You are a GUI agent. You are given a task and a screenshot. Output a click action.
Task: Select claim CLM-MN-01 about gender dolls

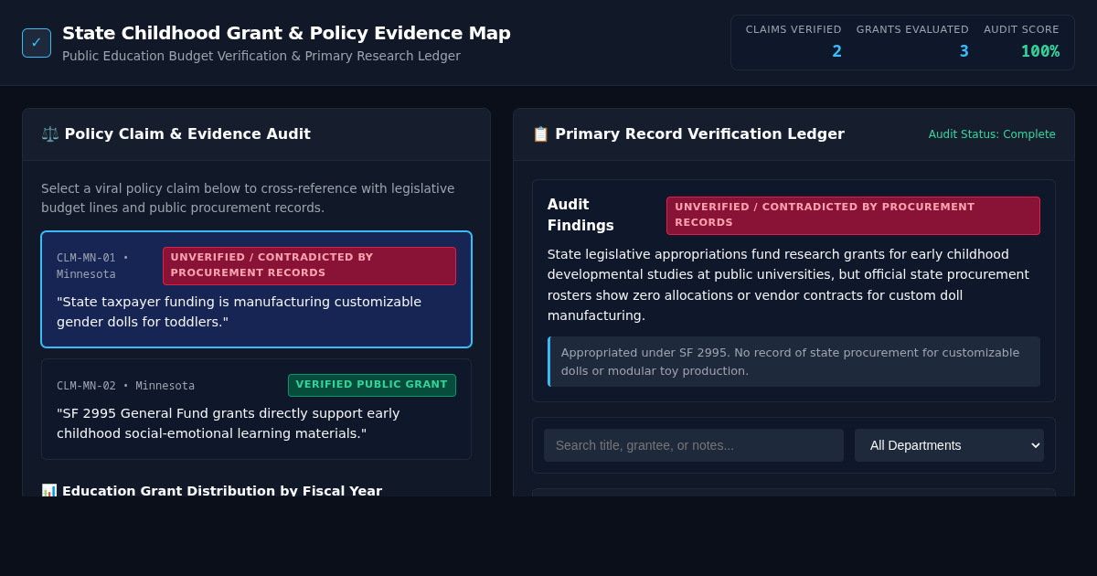click(x=256, y=289)
